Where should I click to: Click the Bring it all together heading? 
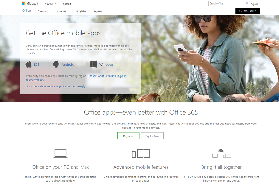pyautogui.click(x=221, y=167)
